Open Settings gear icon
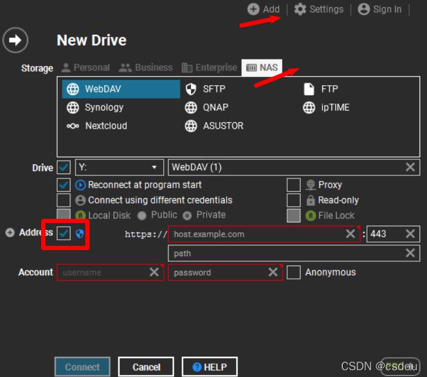The width and height of the screenshot is (427, 377). tap(300, 9)
